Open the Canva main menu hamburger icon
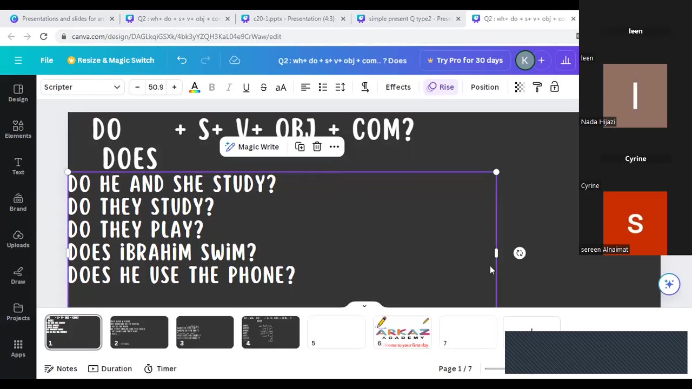 pyautogui.click(x=18, y=61)
